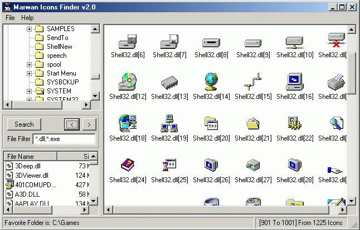360x230 pixels.
Task: Click into the File Filter text field
Action: click(64, 139)
